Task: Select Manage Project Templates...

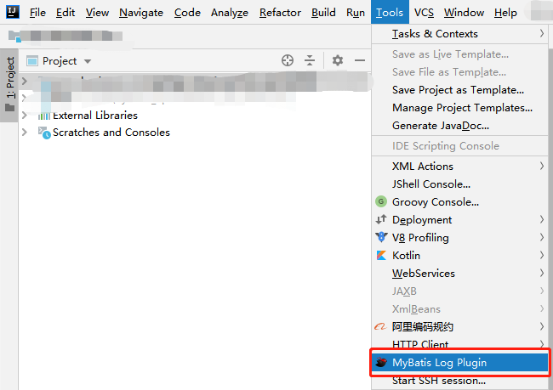Action: click(x=460, y=107)
